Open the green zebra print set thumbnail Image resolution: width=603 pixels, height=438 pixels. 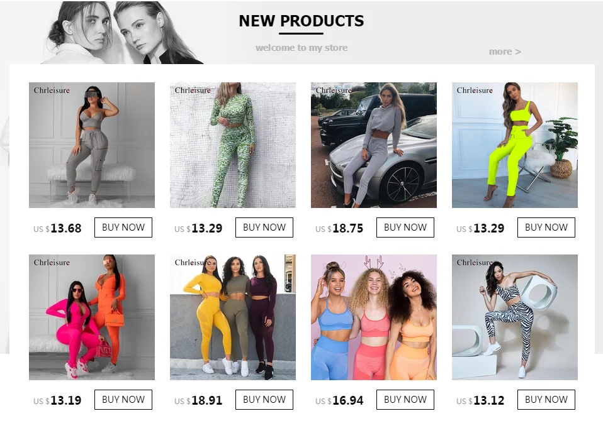(x=233, y=145)
